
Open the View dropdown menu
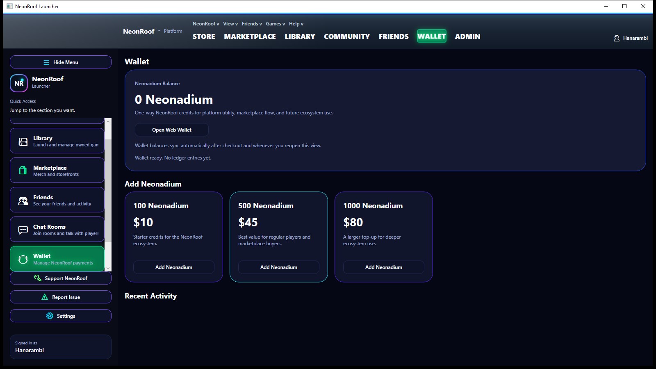pos(230,24)
